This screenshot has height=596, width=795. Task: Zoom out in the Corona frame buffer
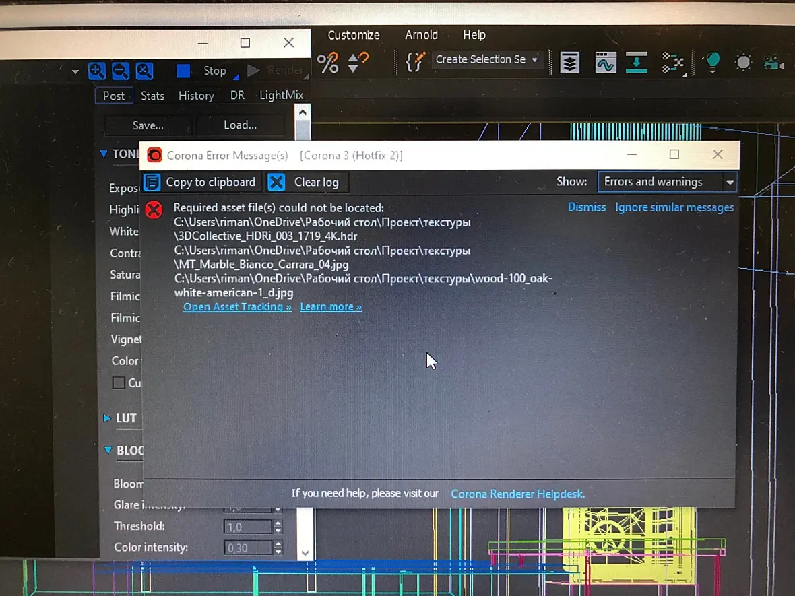tap(120, 71)
